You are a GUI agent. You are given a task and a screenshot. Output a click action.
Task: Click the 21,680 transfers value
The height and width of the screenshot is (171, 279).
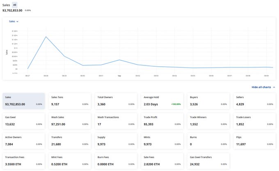click(x=56, y=144)
